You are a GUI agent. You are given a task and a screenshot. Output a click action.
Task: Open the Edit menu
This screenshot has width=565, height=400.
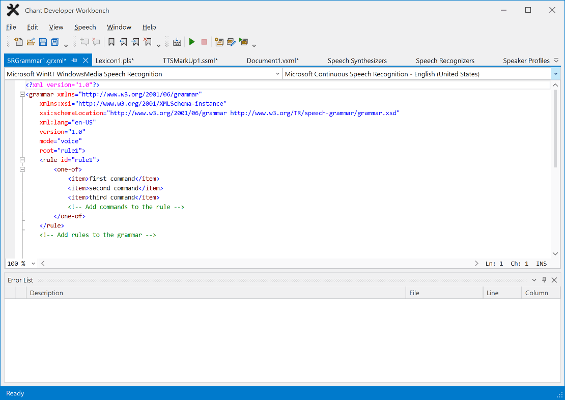click(33, 27)
